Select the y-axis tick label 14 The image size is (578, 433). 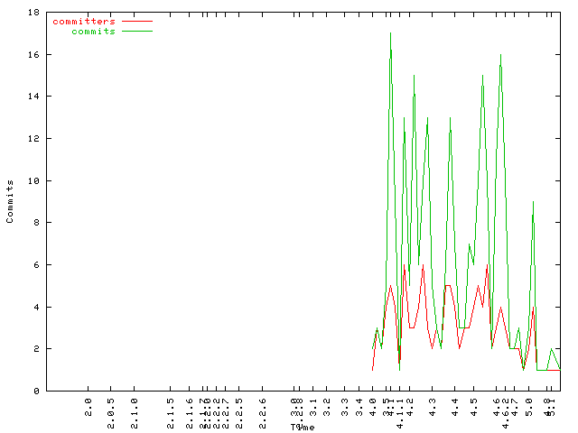(33, 97)
